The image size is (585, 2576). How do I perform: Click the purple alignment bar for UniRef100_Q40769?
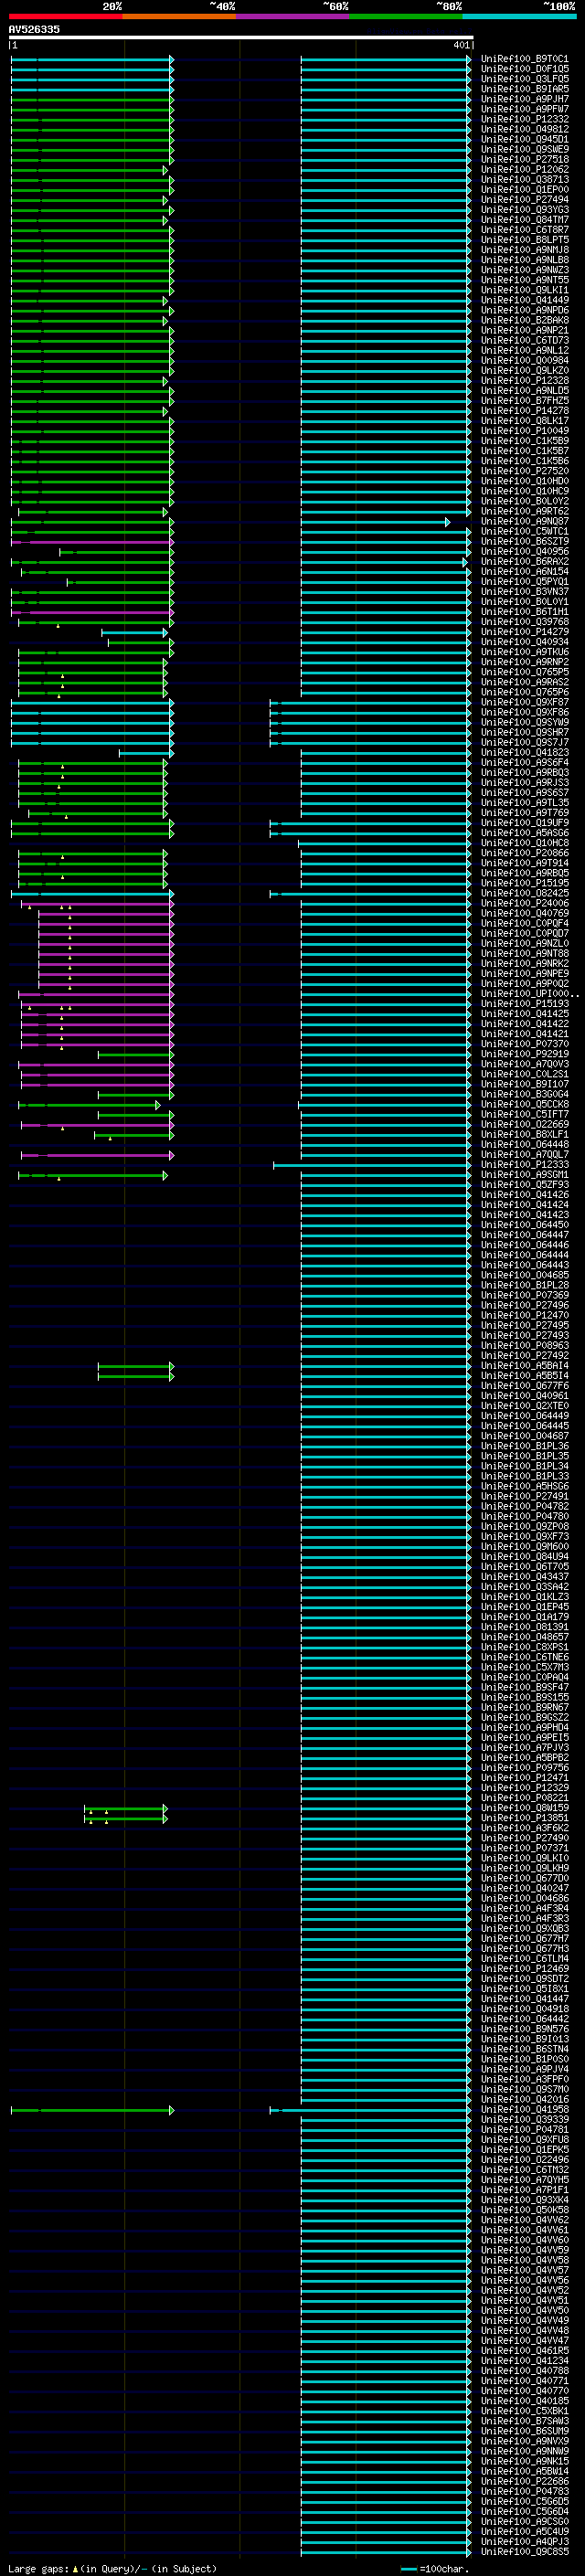click(x=106, y=914)
